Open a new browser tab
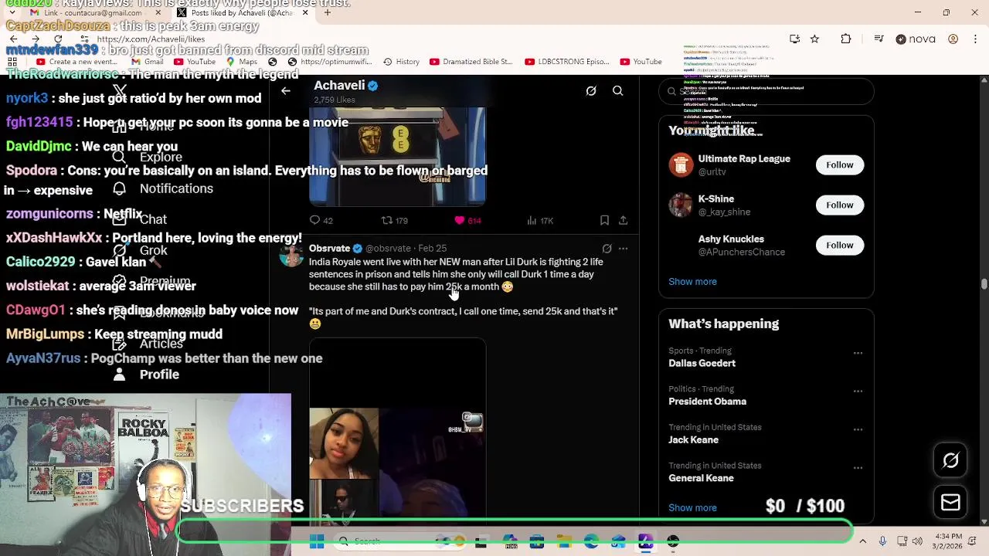 coord(328,13)
